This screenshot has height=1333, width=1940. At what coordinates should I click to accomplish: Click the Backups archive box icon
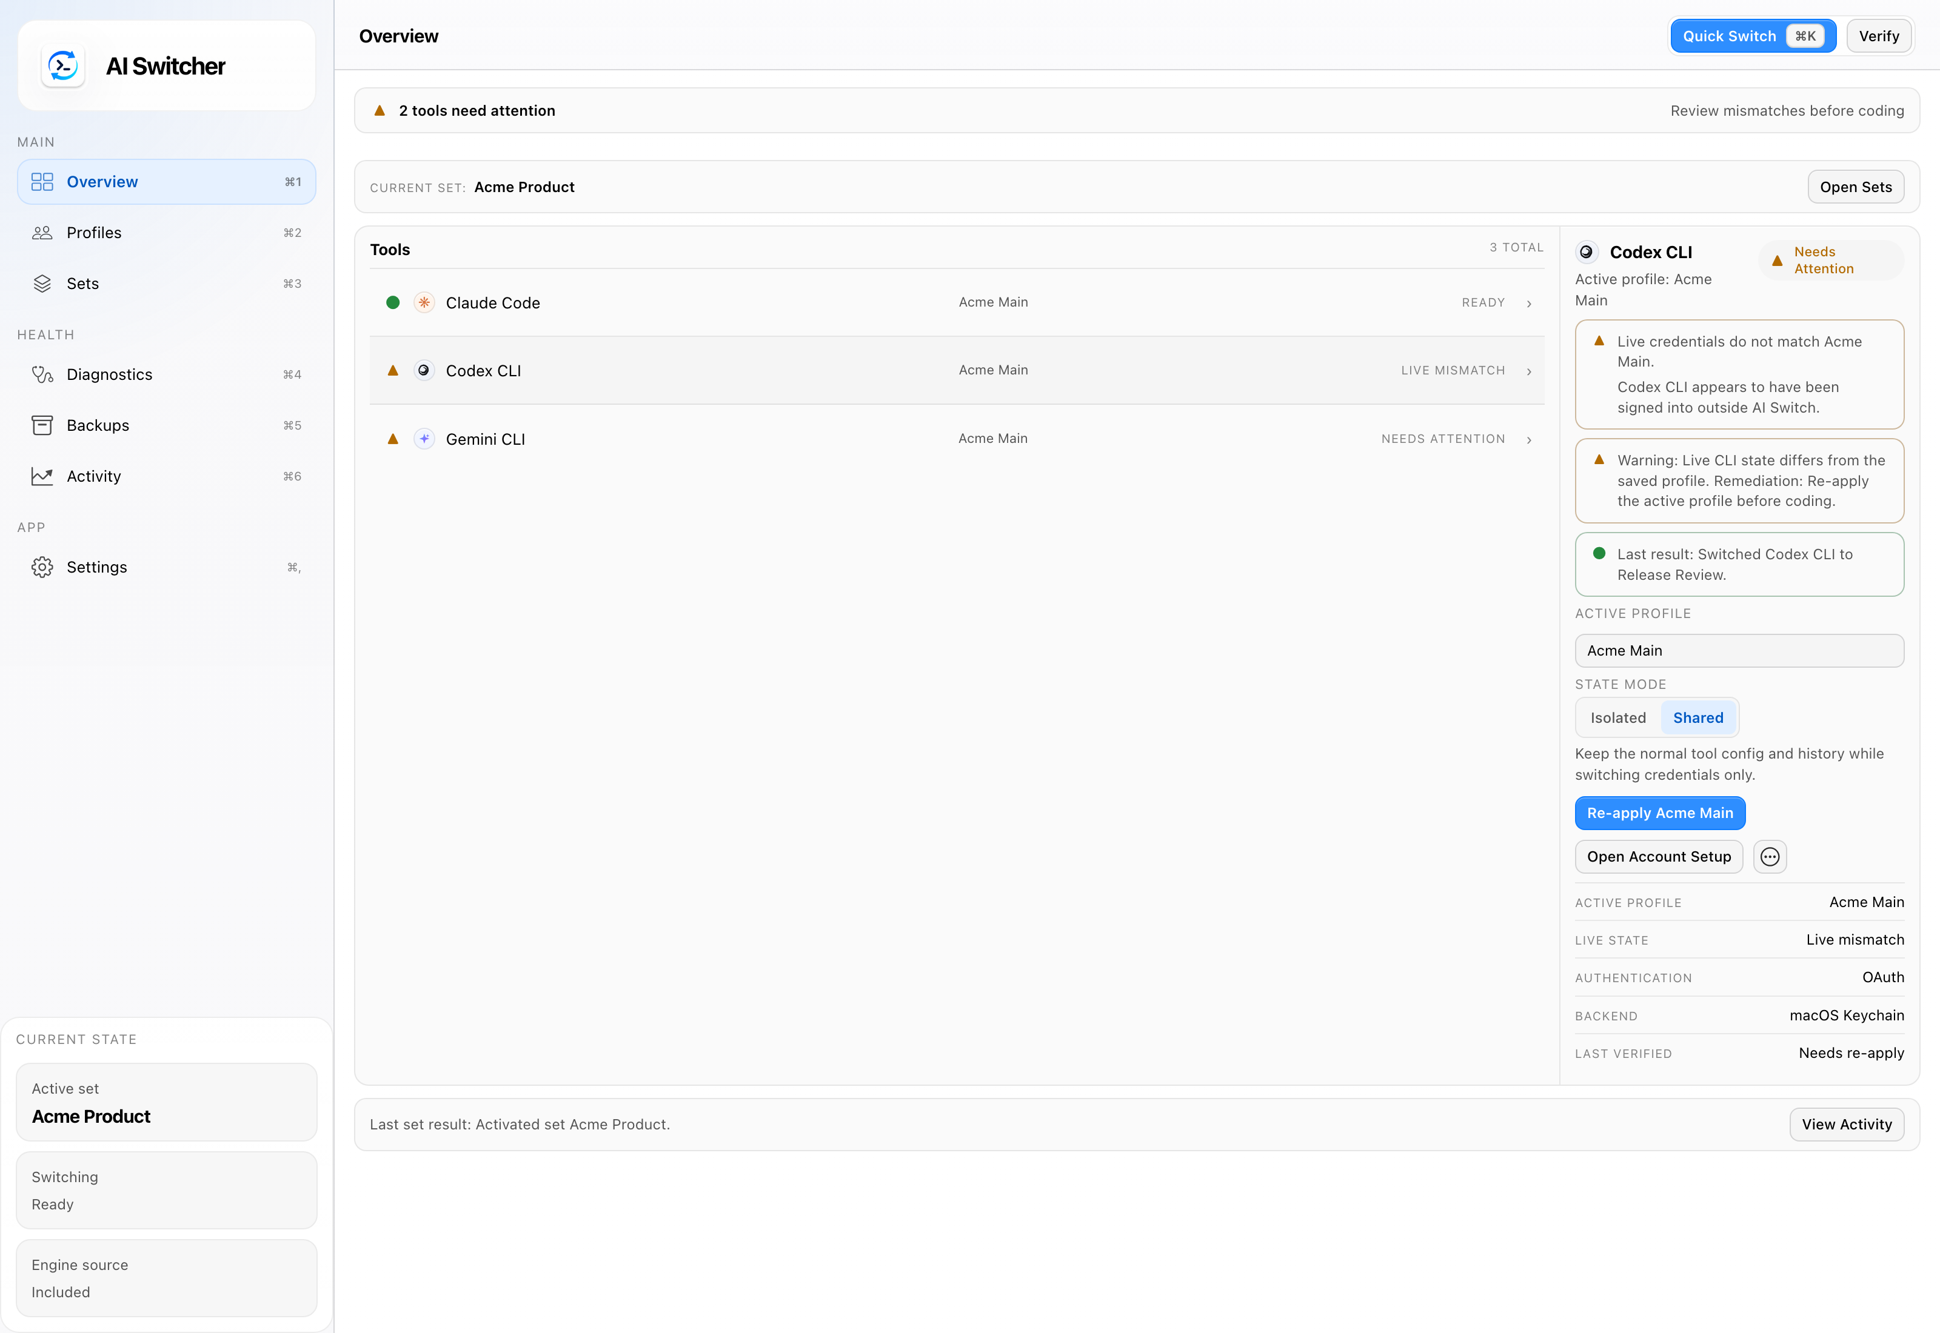click(x=42, y=426)
